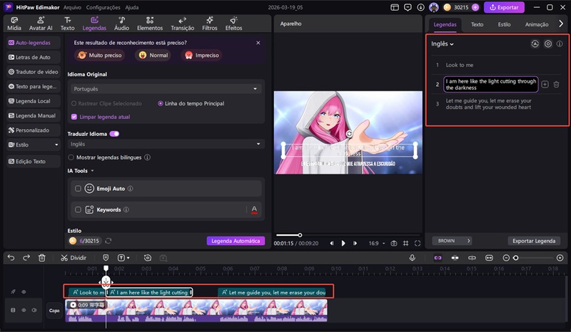This screenshot has height=332, width=571.
Task: Click the Legenda Automática button
Action: pos(236,241)
